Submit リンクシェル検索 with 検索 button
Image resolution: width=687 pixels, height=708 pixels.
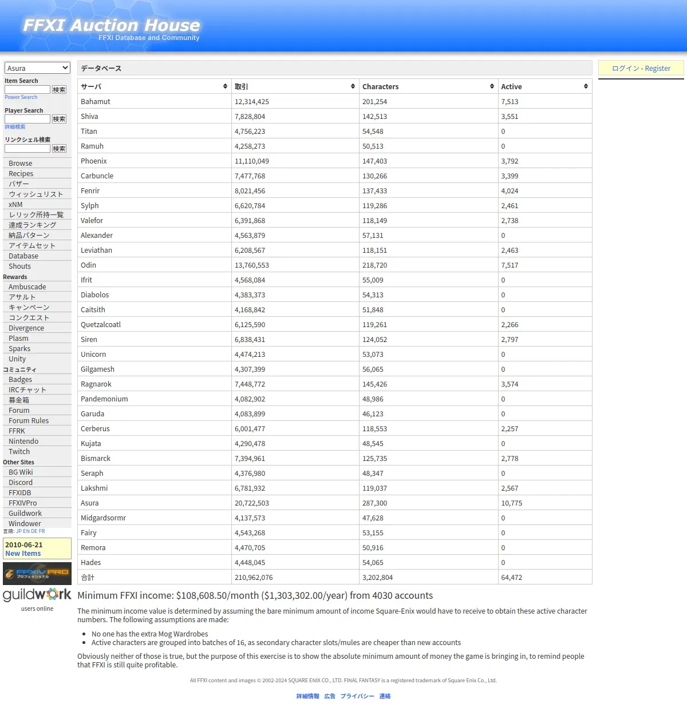click(59, 149)
